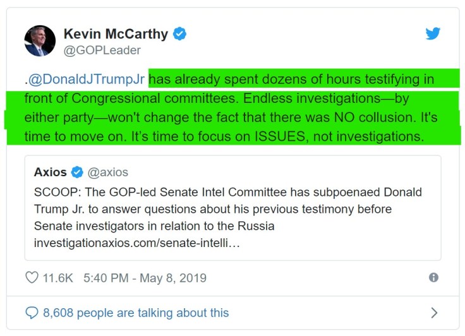Like the tweet with the heart icon
The height and width of the screenshot is (336, 465).
(32, 278)
